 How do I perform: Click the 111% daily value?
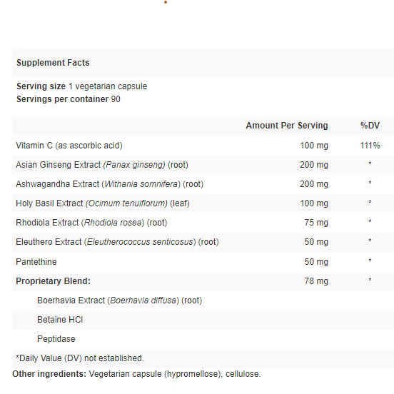370,146
